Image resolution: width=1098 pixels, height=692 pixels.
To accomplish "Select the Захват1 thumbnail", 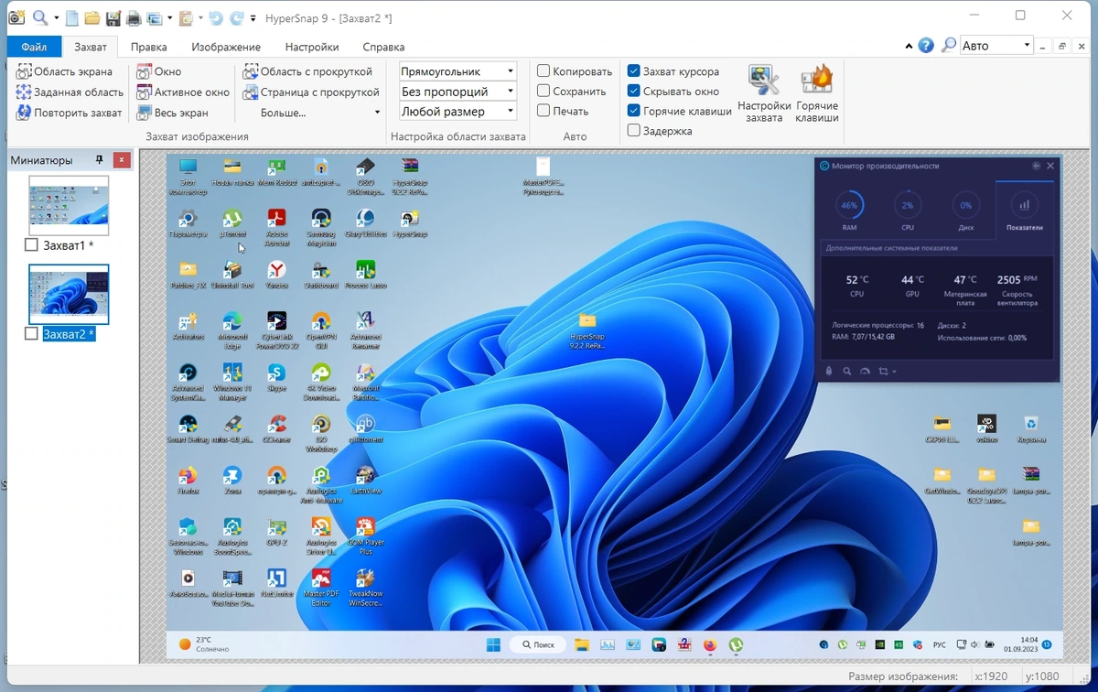I will 69,206.
